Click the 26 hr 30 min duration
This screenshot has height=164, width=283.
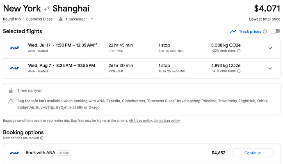click(121, 65)
